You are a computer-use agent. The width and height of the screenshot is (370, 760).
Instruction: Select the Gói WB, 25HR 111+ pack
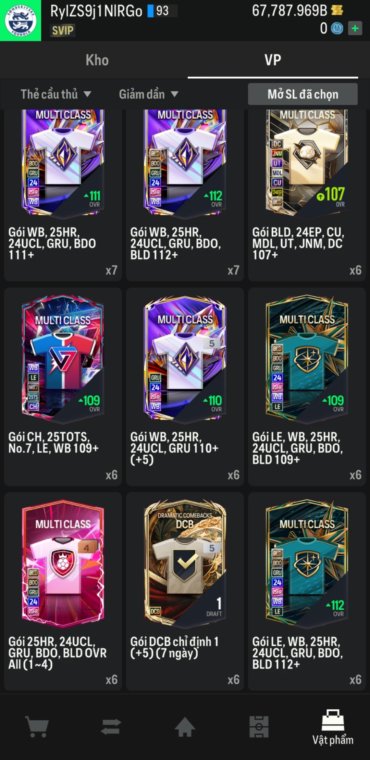click(63, 195)
